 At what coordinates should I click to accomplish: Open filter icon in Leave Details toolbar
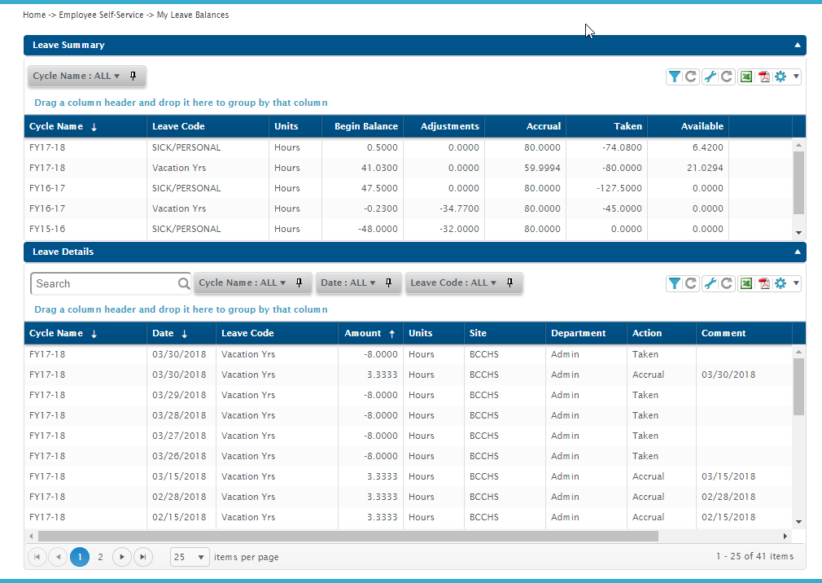click(674, 283)
